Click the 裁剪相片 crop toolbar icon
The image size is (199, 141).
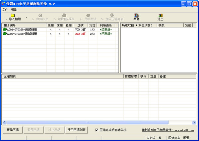tap(40, 15)
